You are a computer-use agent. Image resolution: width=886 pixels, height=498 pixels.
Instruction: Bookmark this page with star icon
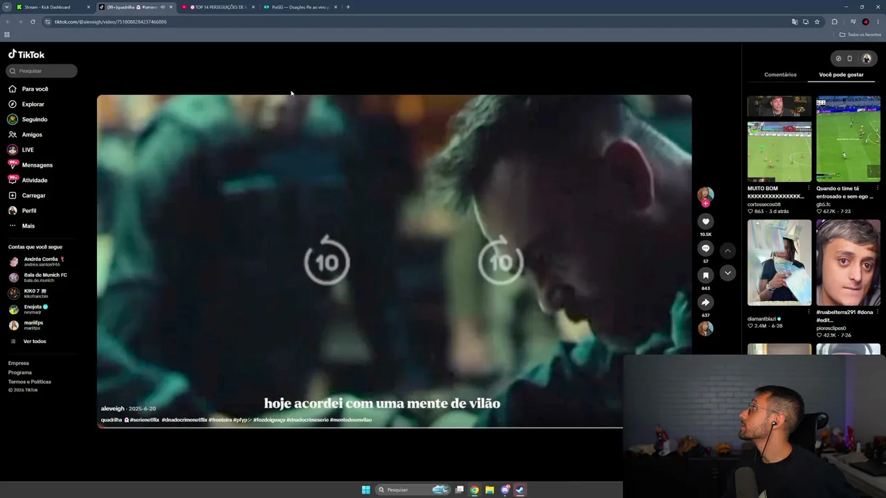tap(817, 21)
